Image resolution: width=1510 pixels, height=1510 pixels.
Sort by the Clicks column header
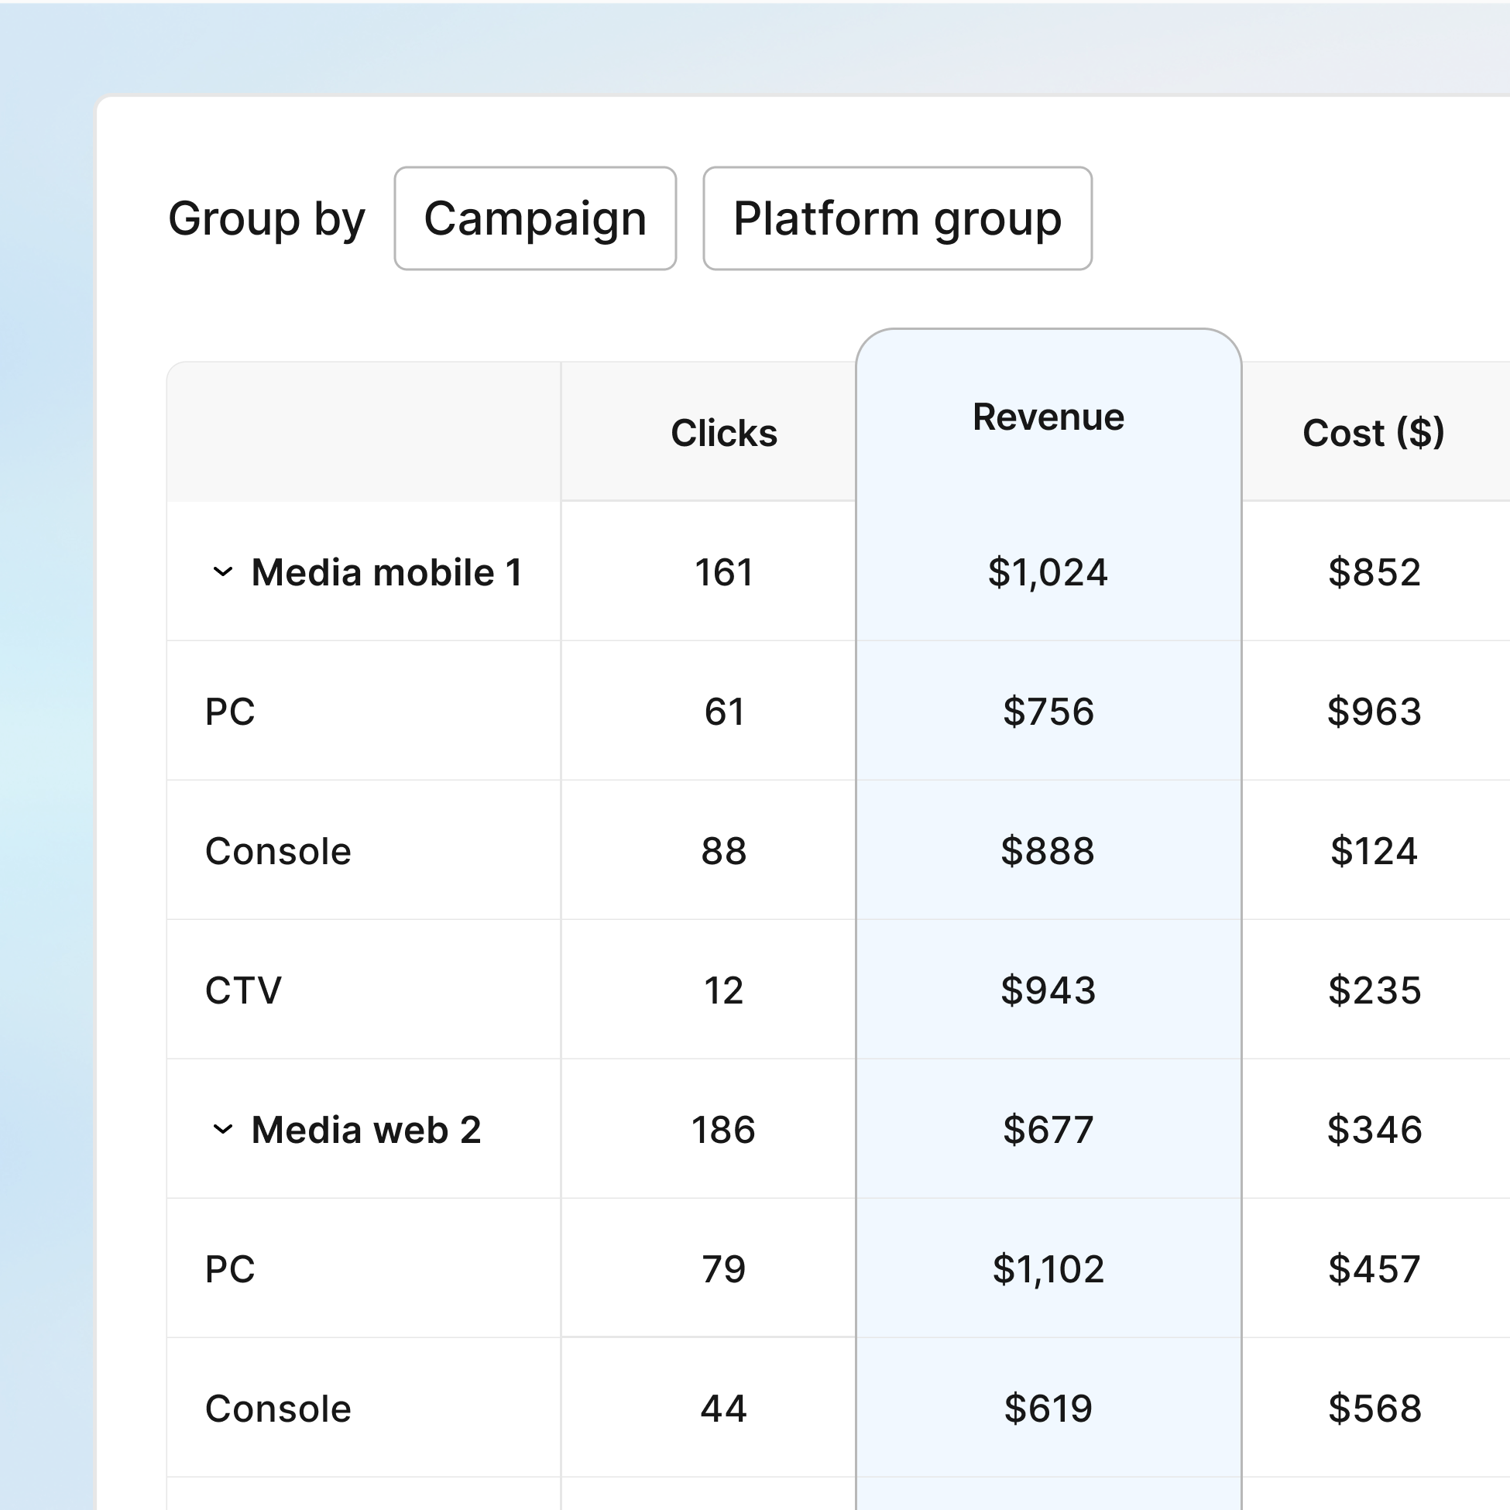(724, 433)
